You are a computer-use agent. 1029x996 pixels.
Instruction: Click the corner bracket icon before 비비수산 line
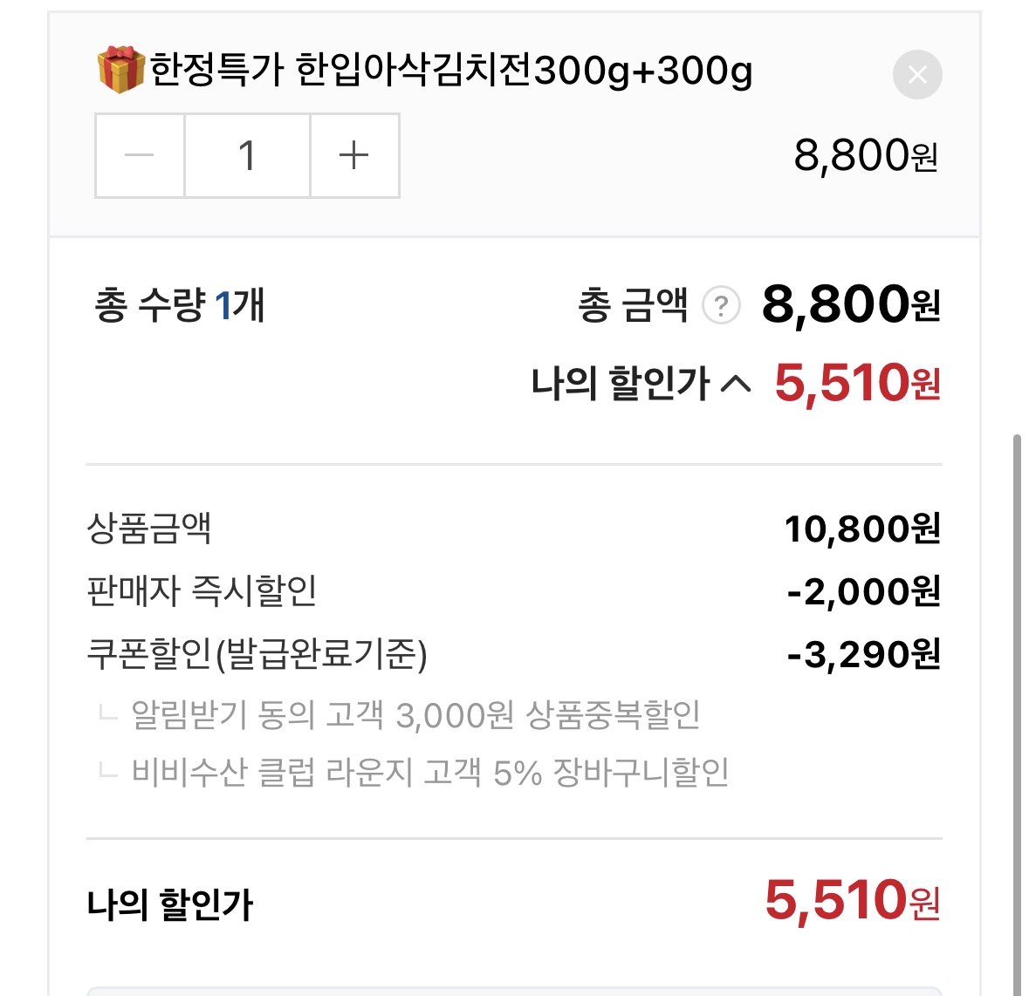pyautogui.click(x=107, y=771)
